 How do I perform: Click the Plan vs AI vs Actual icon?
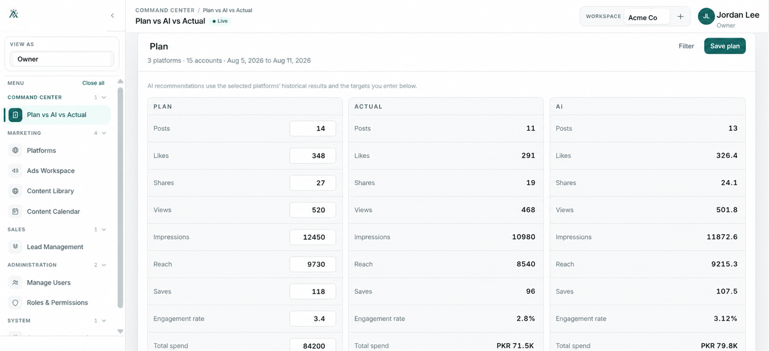(x=15, y=115)
